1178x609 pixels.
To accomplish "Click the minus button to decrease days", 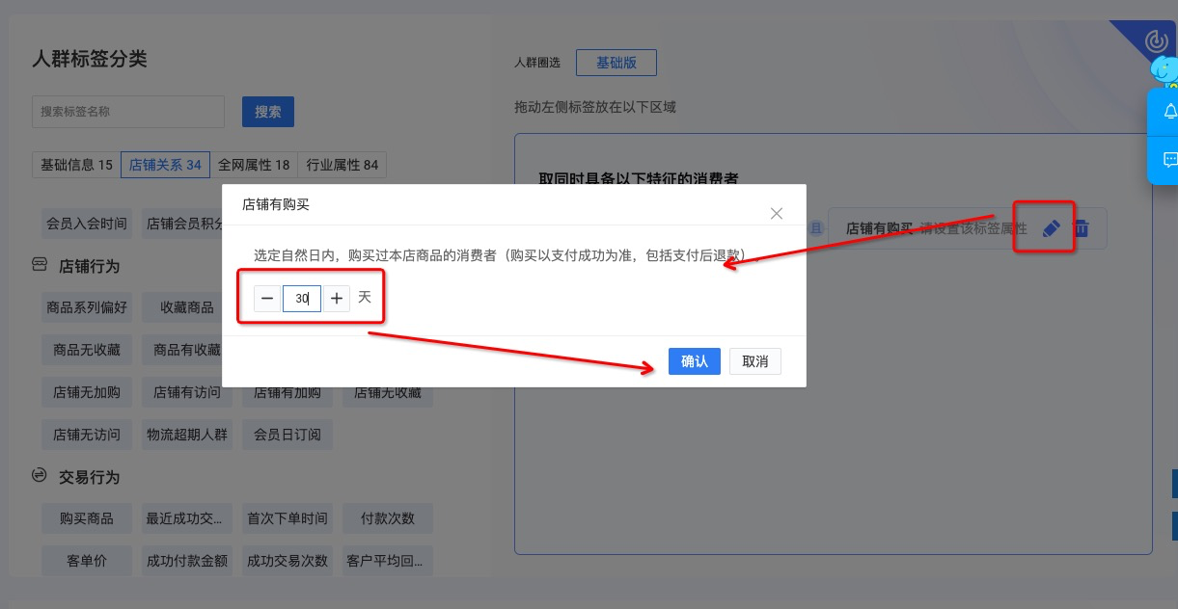I will pos(267,299).
